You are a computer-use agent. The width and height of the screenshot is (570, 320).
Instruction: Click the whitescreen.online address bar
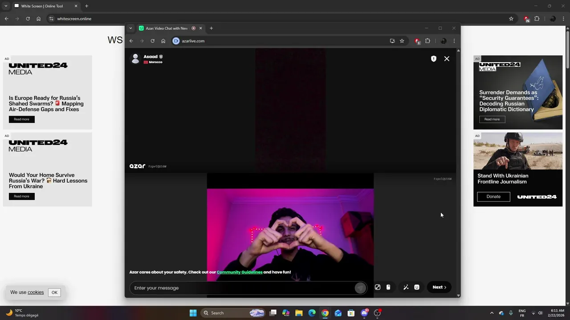(281, 19)
